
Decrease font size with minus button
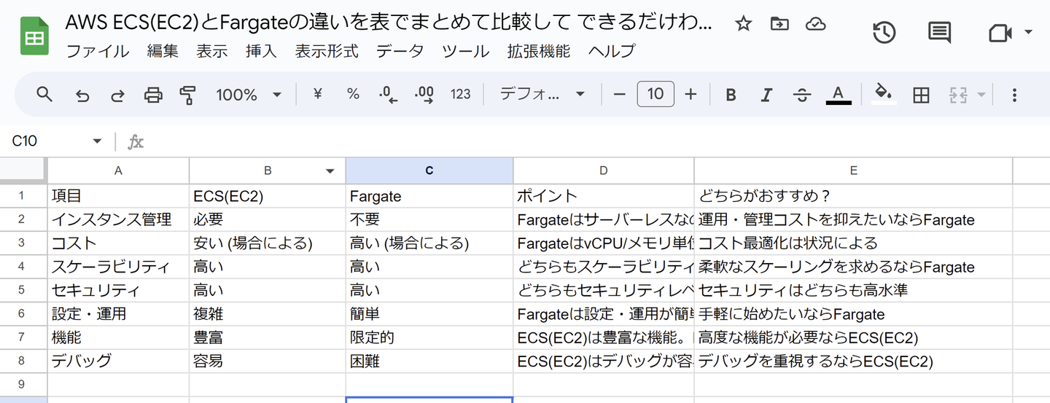coord(619,94)
